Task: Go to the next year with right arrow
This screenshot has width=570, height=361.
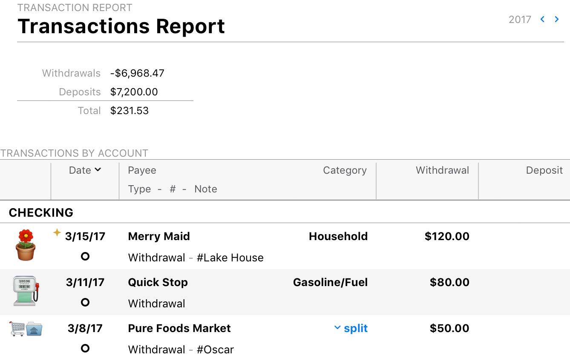Action: point(557,19)
